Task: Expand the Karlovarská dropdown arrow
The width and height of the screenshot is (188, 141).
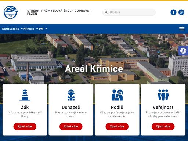Action: [x=22, y=29]
